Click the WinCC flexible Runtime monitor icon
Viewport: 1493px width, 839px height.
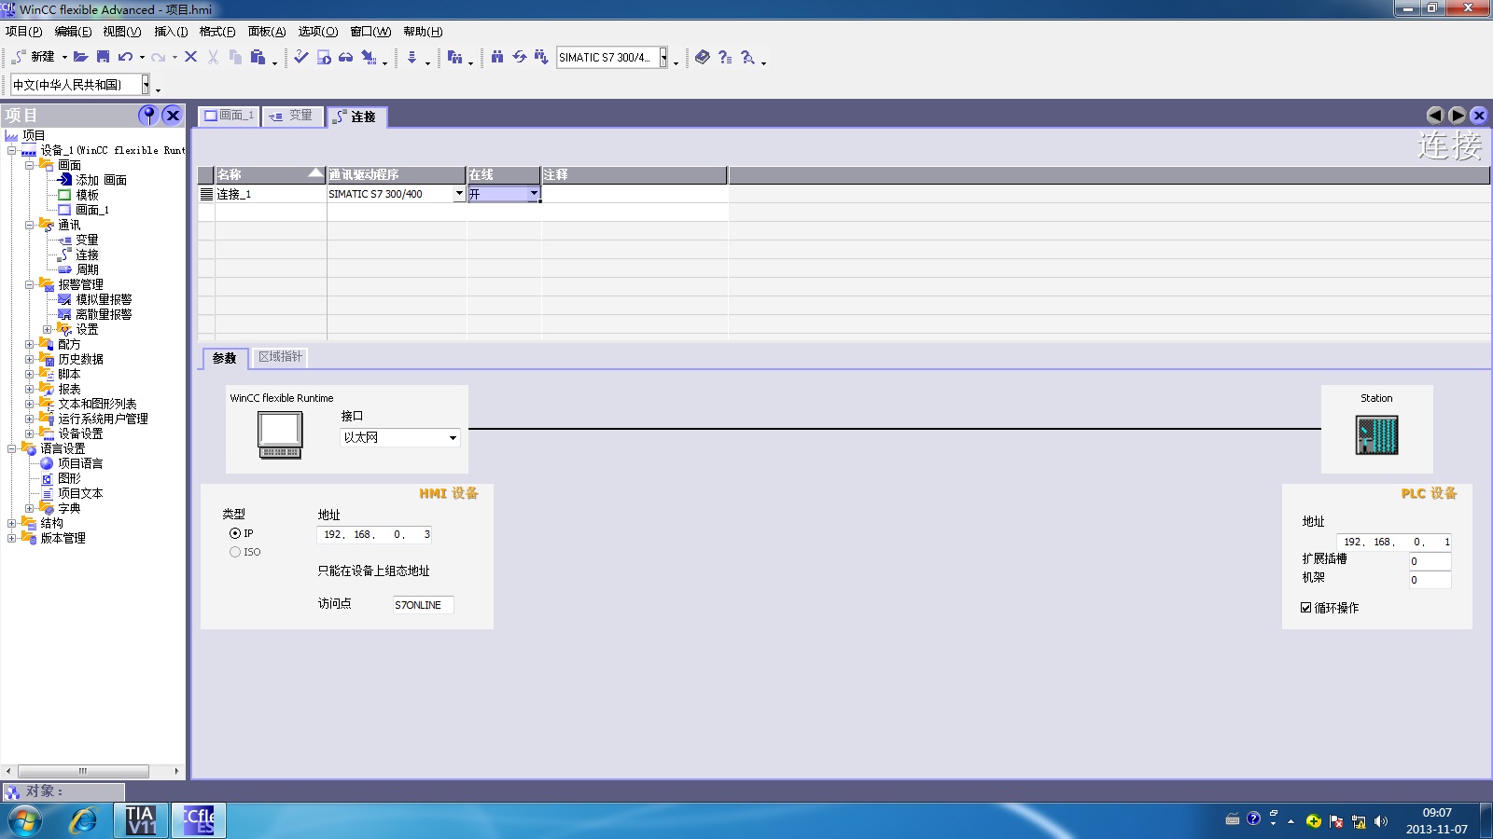coord(280,434)
